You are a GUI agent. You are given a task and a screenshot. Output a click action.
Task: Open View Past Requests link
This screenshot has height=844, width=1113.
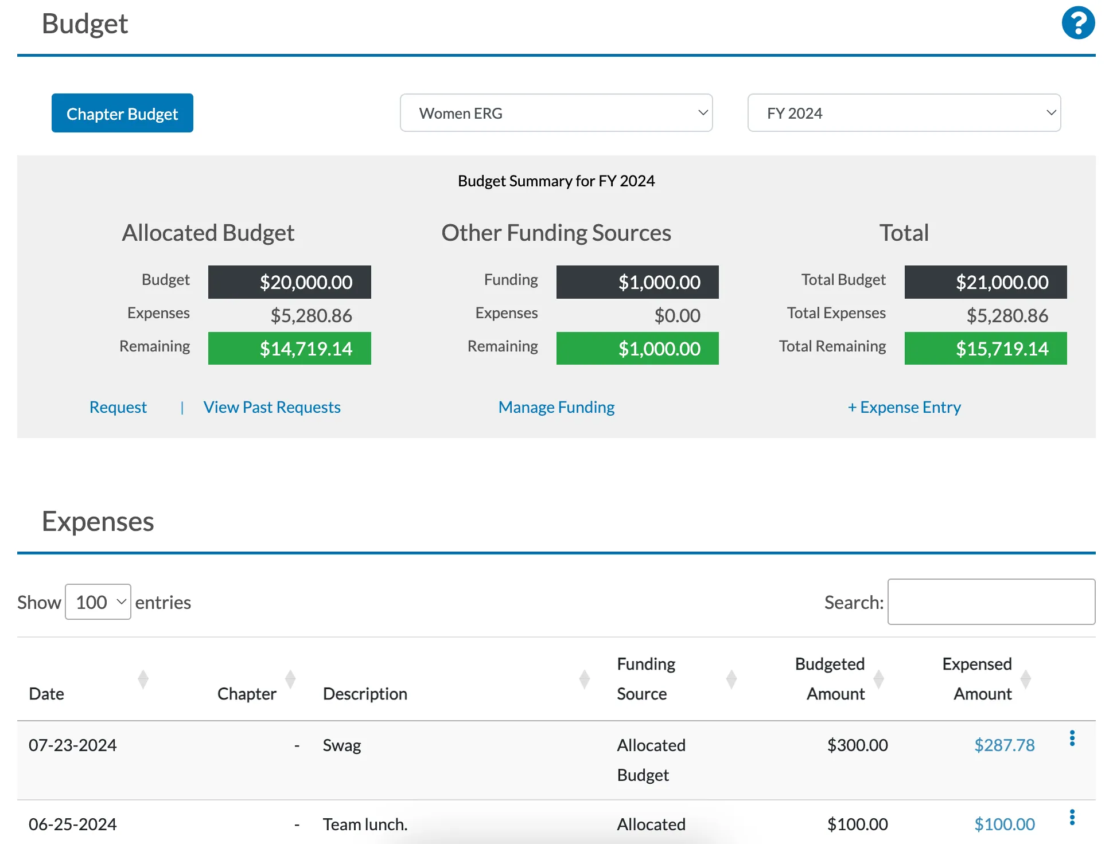click(x=272, y=407)
